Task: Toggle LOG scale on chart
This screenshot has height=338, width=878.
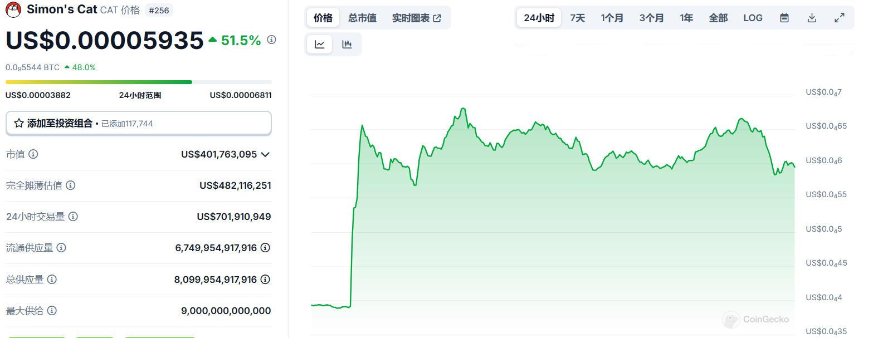Action: coord(753,18)
